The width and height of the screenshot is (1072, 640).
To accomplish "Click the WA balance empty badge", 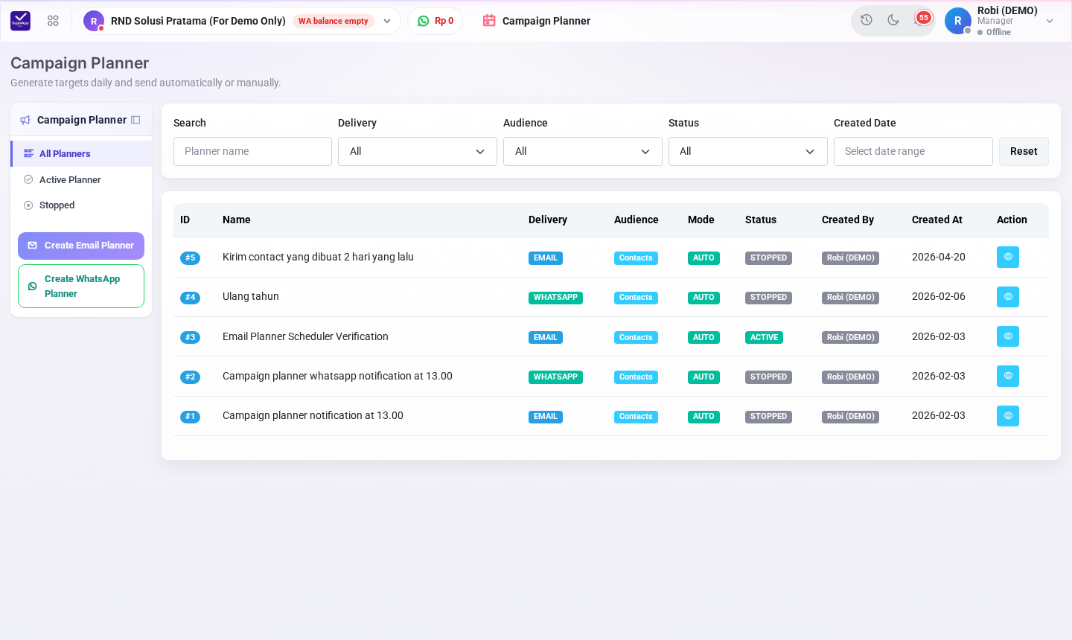I will 334,21.
